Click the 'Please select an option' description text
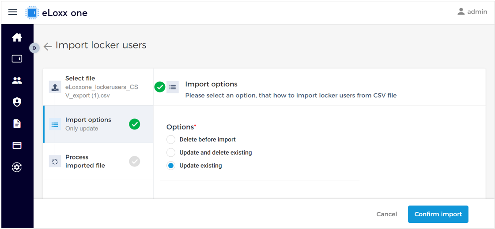The height and width of the screenshot is (229, 495). coord(291,95)
